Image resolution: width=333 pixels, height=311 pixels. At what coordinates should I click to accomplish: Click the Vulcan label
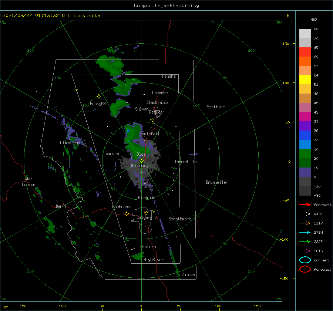click(x=188, y=275)
